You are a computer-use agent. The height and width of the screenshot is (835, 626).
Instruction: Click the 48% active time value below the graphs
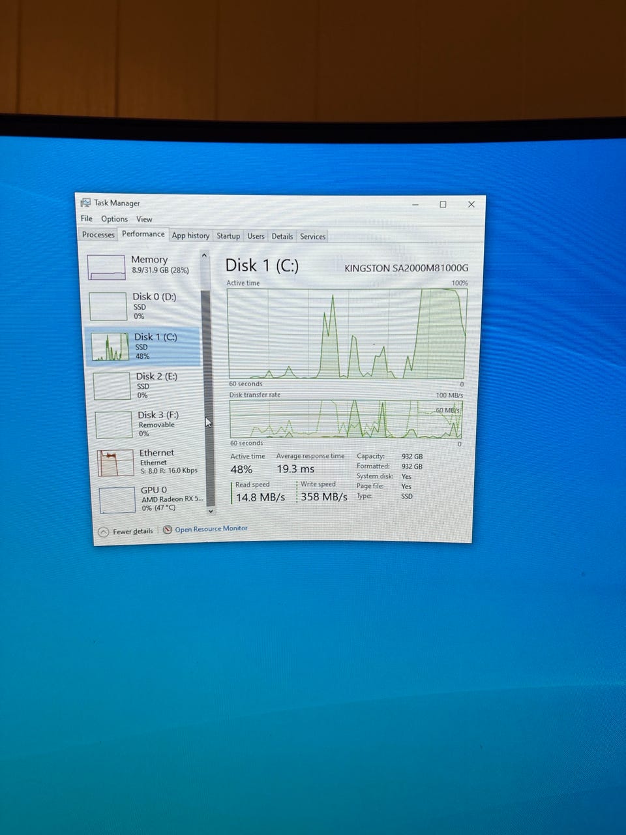[241, 469]
